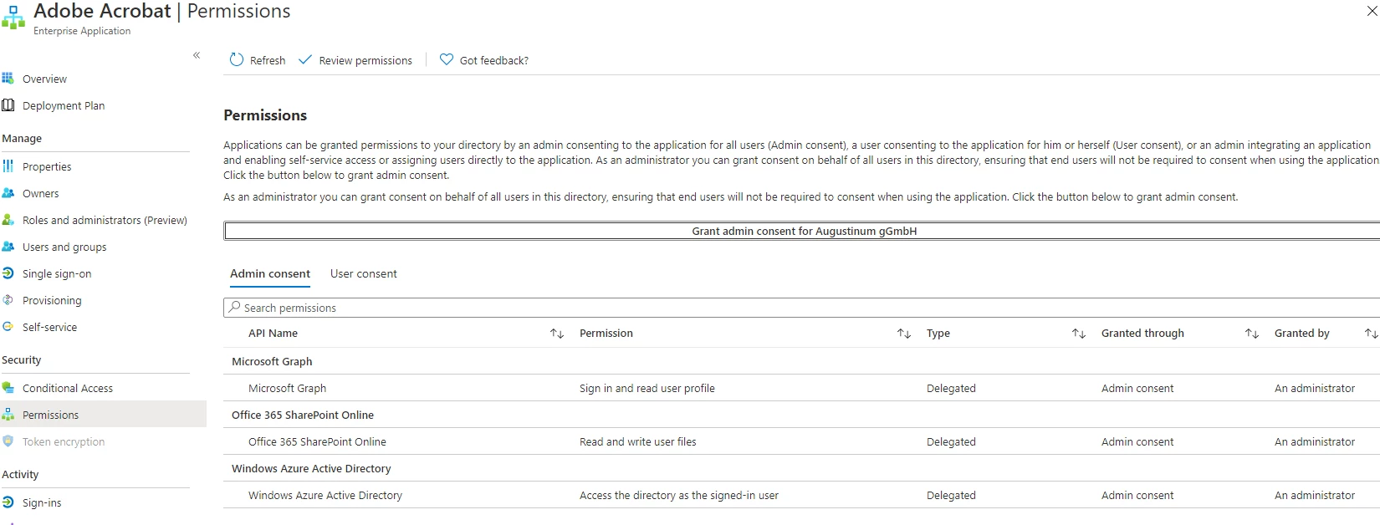
Task: Open Deployment Plan
Action: point(64,105)
